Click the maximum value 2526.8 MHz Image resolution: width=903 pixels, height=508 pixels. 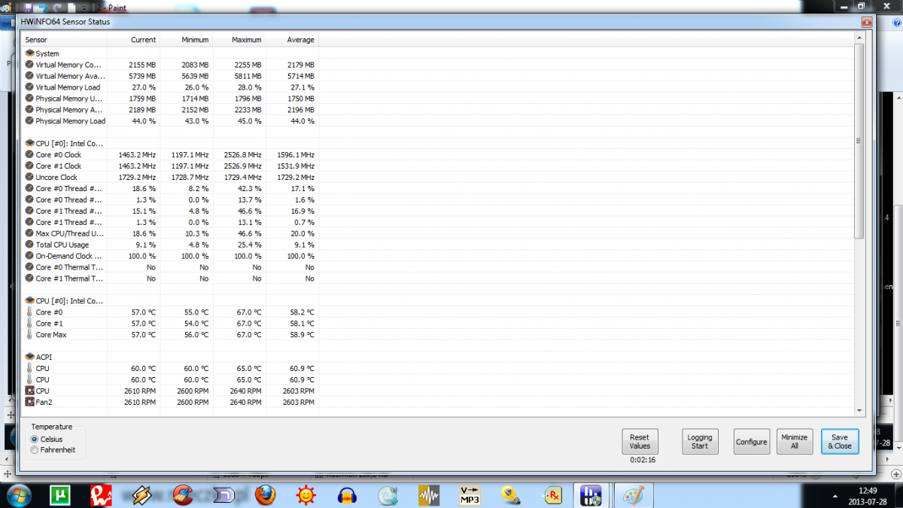[x=240, y=155]
